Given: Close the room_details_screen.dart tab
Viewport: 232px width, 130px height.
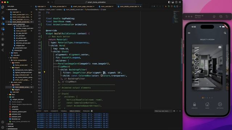Looking at the screenshot, I should tap(141, 6).
